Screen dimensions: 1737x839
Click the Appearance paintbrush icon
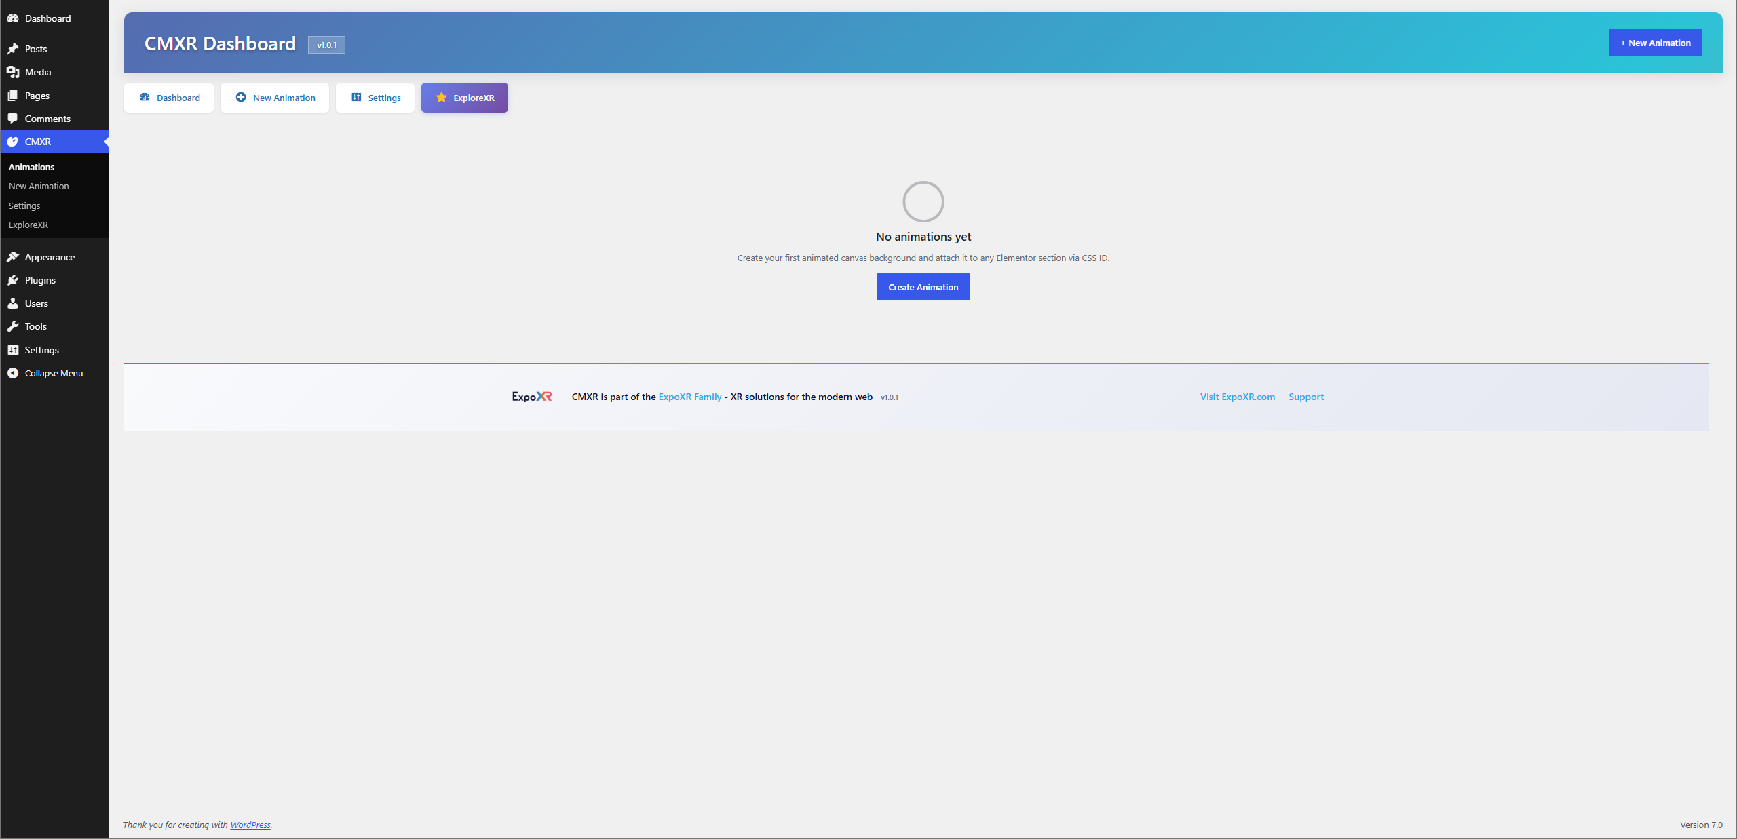click(13, 257)
